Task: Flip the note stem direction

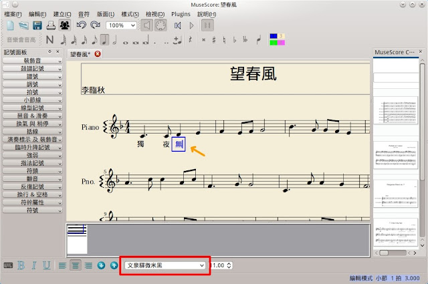Action: pos(259,40)
